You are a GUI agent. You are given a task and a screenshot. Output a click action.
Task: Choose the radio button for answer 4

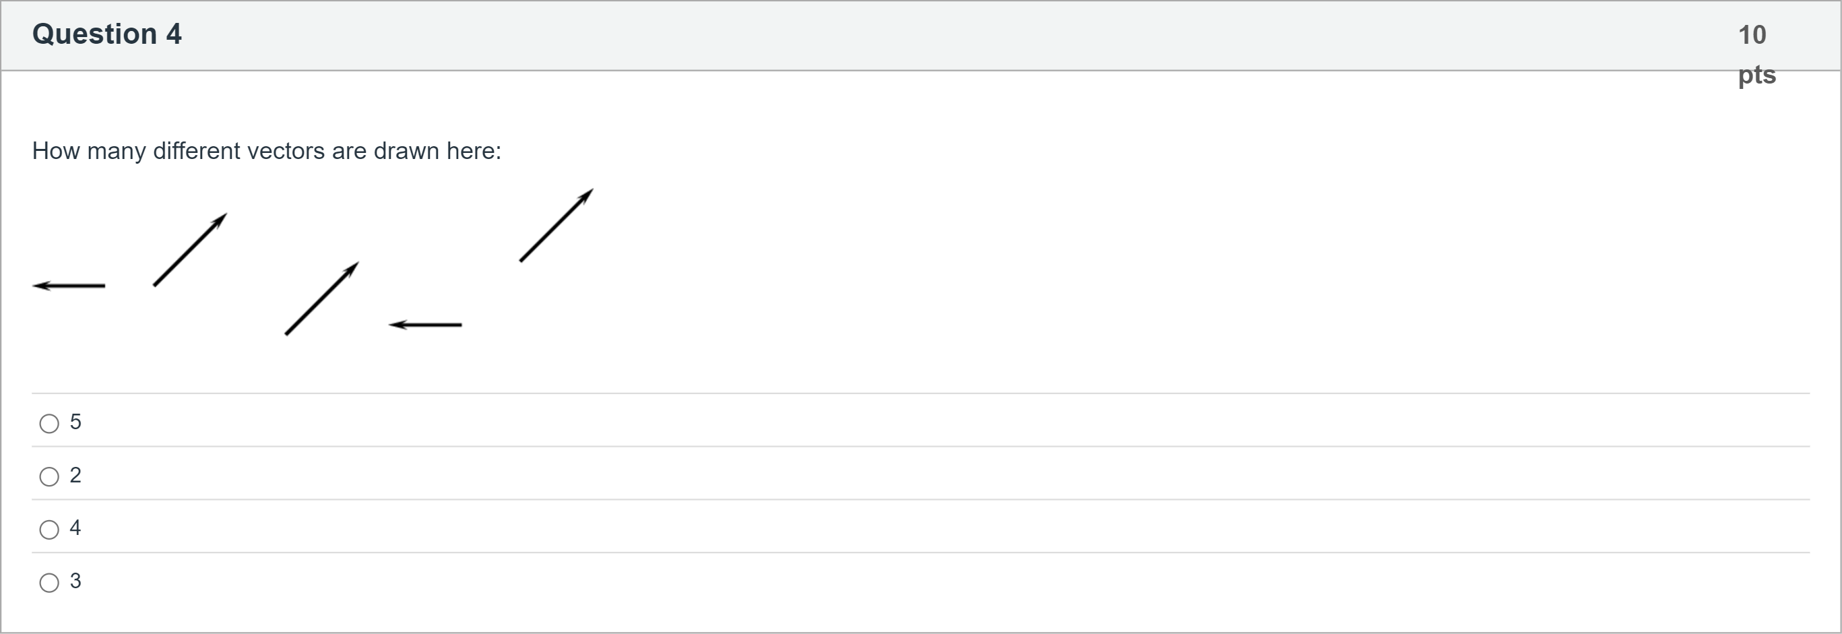click(x=49, y=530)
